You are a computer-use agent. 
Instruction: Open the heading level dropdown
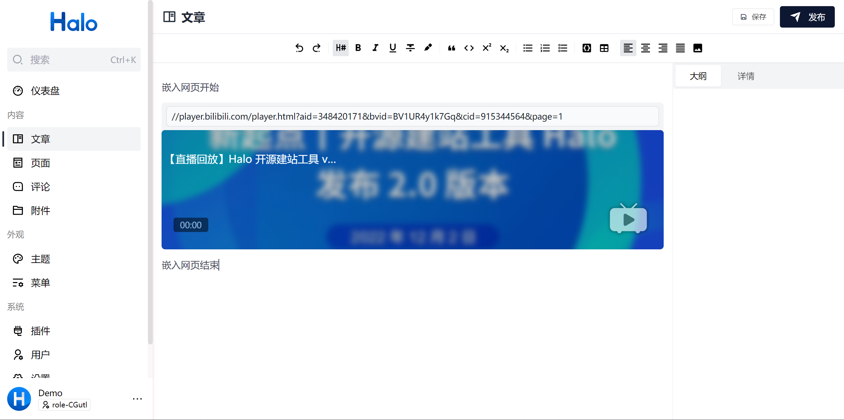tap(340, 48)
